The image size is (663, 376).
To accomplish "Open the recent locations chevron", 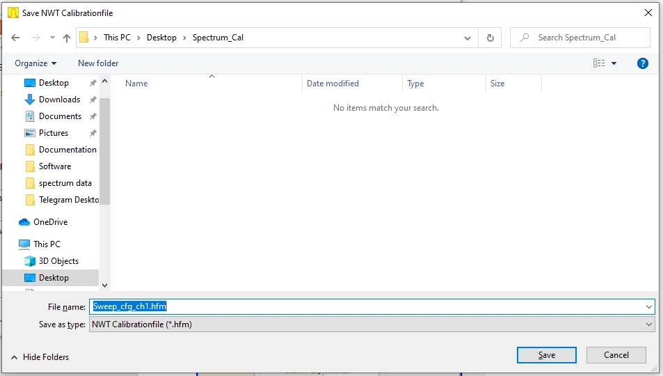I will tap(52, 38).
